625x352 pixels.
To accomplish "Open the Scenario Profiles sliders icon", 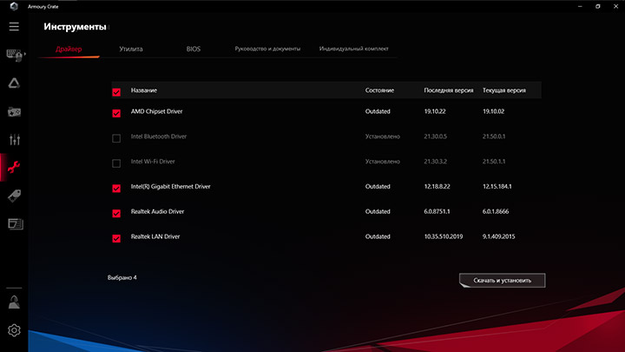I will 15,139.
